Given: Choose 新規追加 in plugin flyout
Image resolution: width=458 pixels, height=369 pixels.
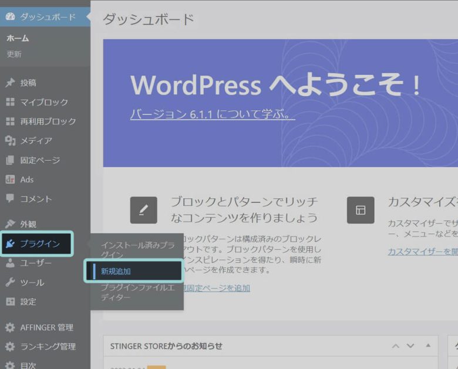Looking at the screenshot, I should point(134,271).
